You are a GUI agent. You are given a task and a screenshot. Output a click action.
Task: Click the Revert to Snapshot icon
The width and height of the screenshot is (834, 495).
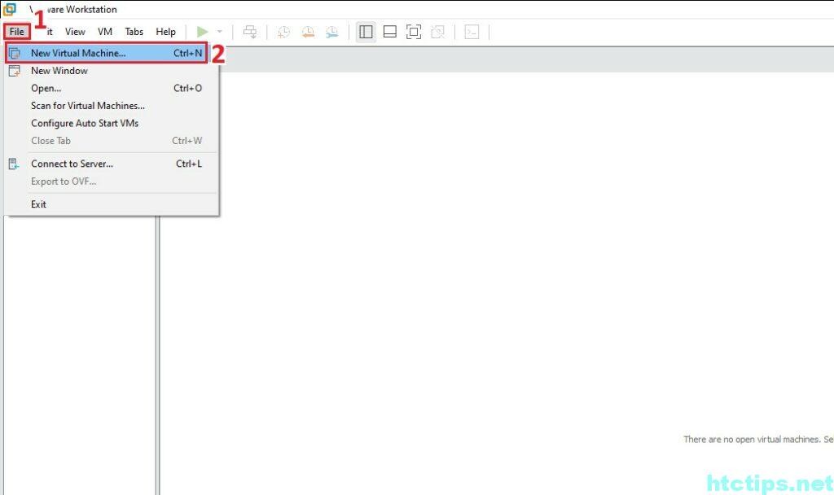coord(308,32)
